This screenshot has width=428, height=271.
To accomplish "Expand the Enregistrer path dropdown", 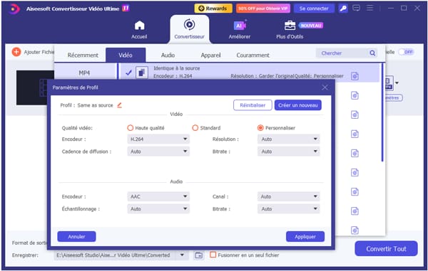I will pyautogui.click(x=182, y=255).
